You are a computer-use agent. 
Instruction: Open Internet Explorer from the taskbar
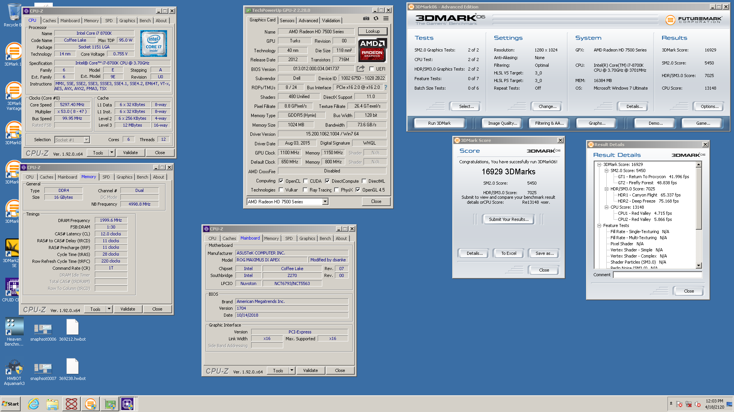34,404
